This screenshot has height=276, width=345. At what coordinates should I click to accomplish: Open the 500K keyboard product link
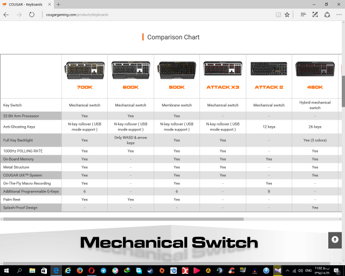[x=177, y=87]
